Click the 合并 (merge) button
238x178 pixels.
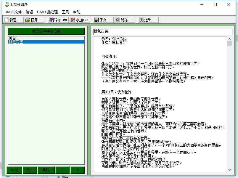pos(30,170)
